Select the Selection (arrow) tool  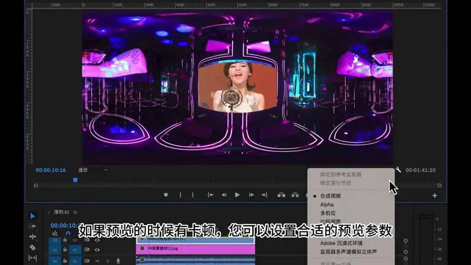33,216
